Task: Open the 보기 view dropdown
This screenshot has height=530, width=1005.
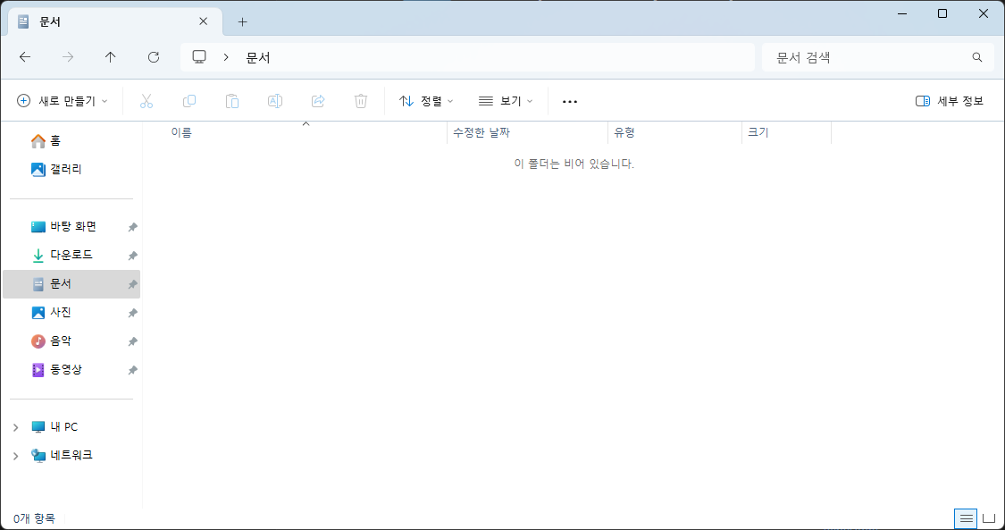Action: 506,101
